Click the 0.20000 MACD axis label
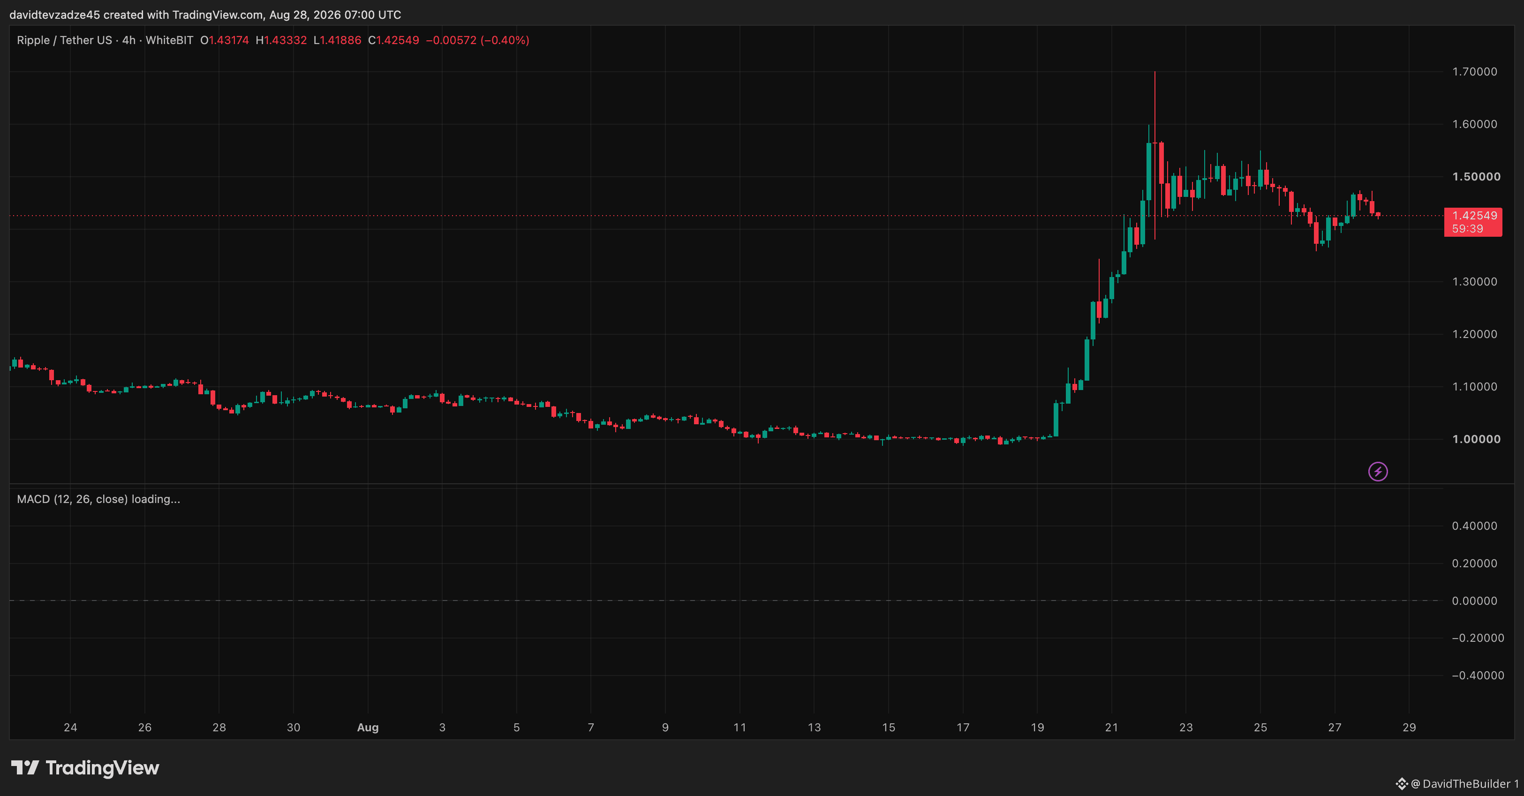The image size is (1524, 796). (1475, 563)
